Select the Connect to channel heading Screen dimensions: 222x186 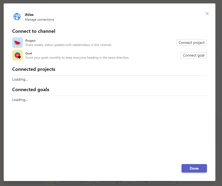(x=34, y=31)
